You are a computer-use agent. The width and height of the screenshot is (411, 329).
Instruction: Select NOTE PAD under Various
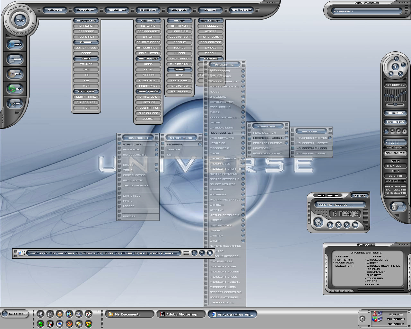point(148,26)
